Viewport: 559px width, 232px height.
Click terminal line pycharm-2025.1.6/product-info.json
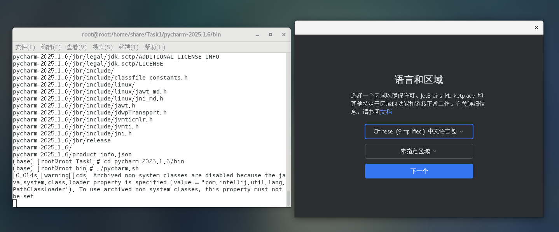tap(72, 154)
